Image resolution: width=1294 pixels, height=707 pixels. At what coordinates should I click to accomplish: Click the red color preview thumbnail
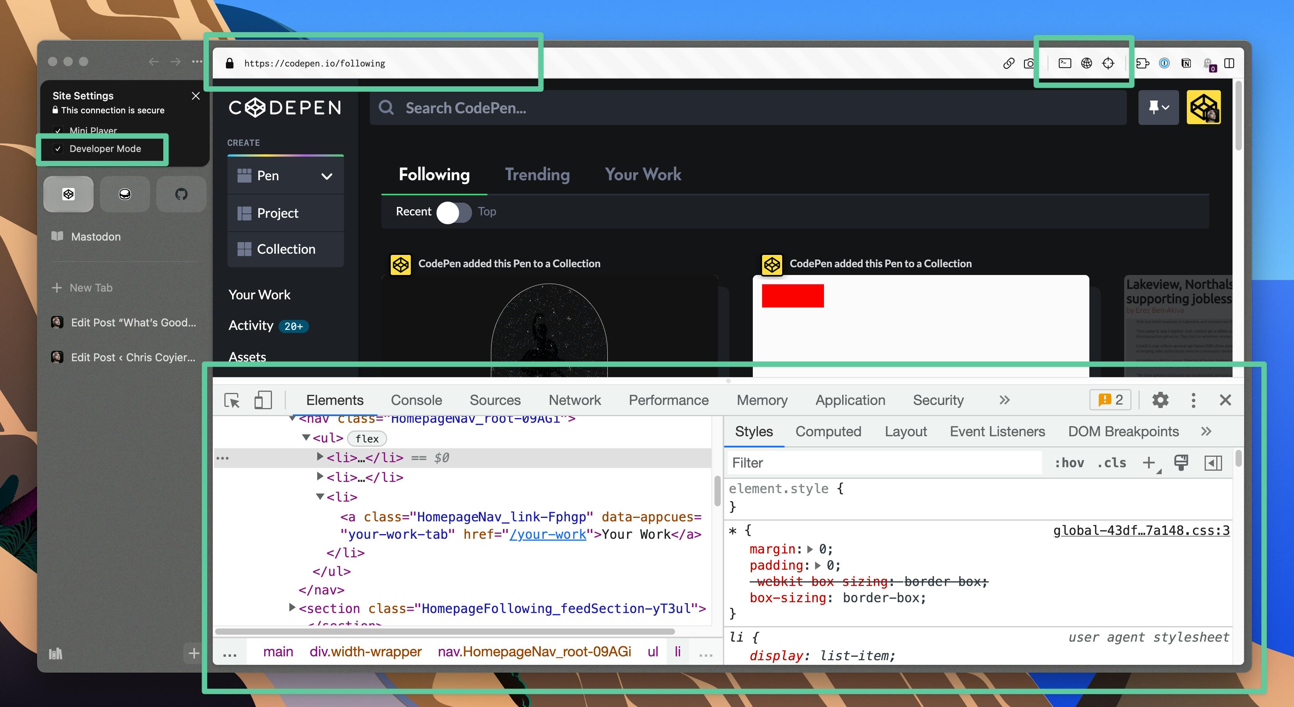(792, 296)
